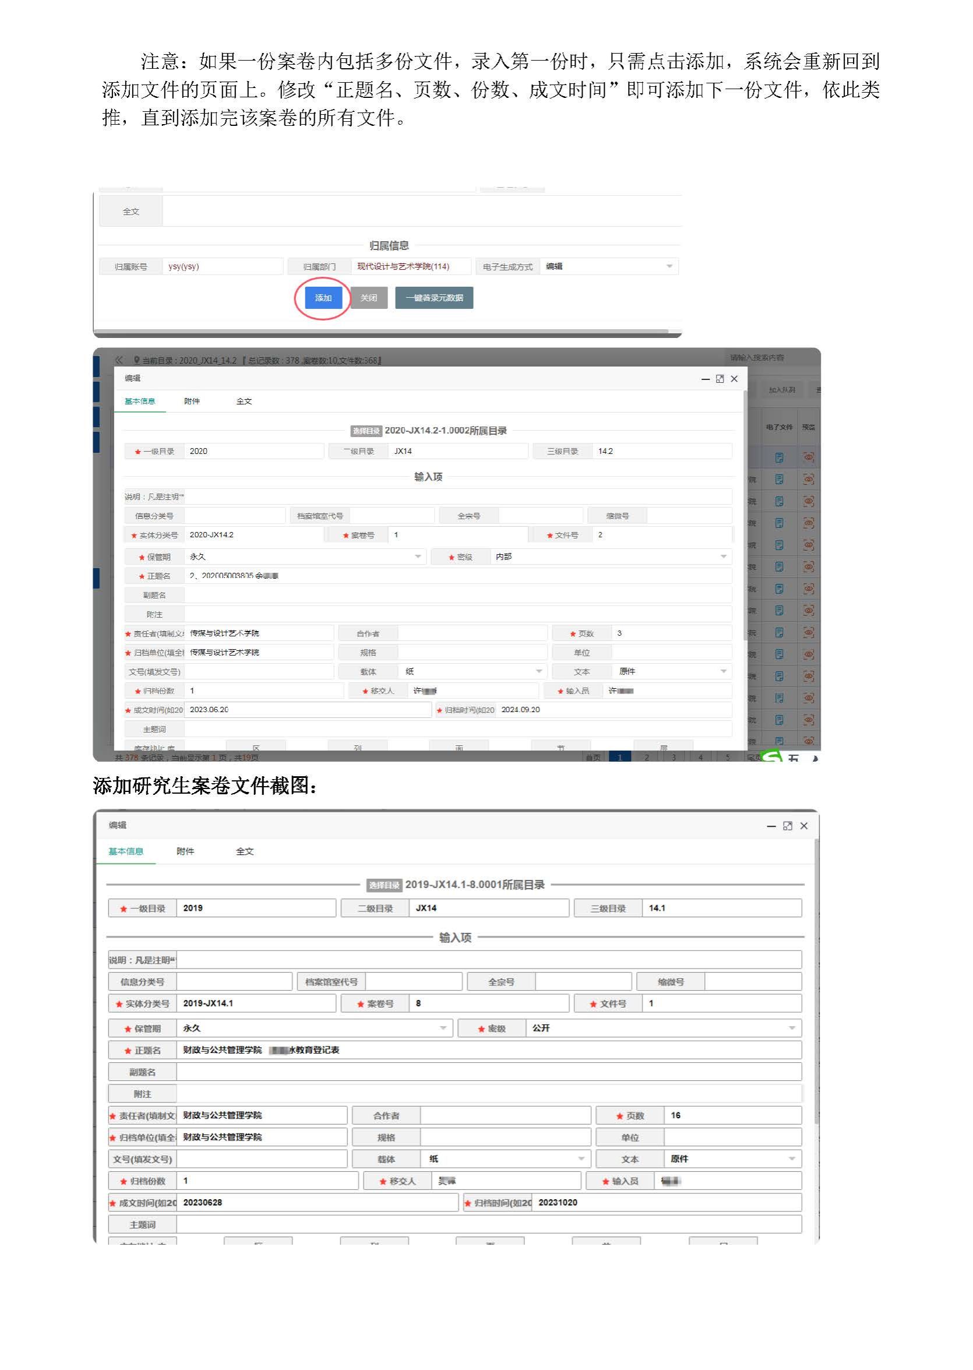Click the first preview eye icon under 预览
The image size is (973, 1370).
pos(808,457)
